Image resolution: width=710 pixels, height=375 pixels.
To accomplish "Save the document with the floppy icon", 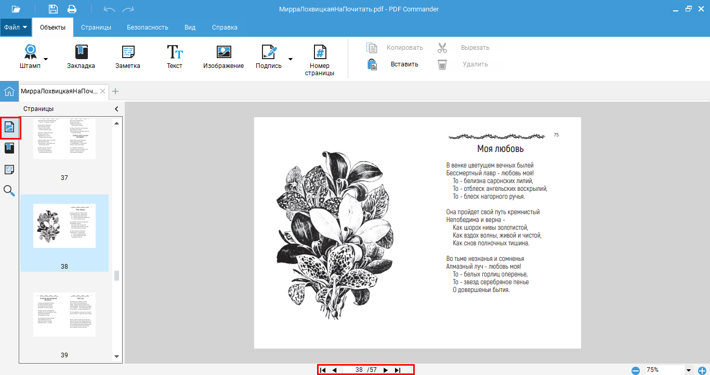I will click(x=53, y=9).
